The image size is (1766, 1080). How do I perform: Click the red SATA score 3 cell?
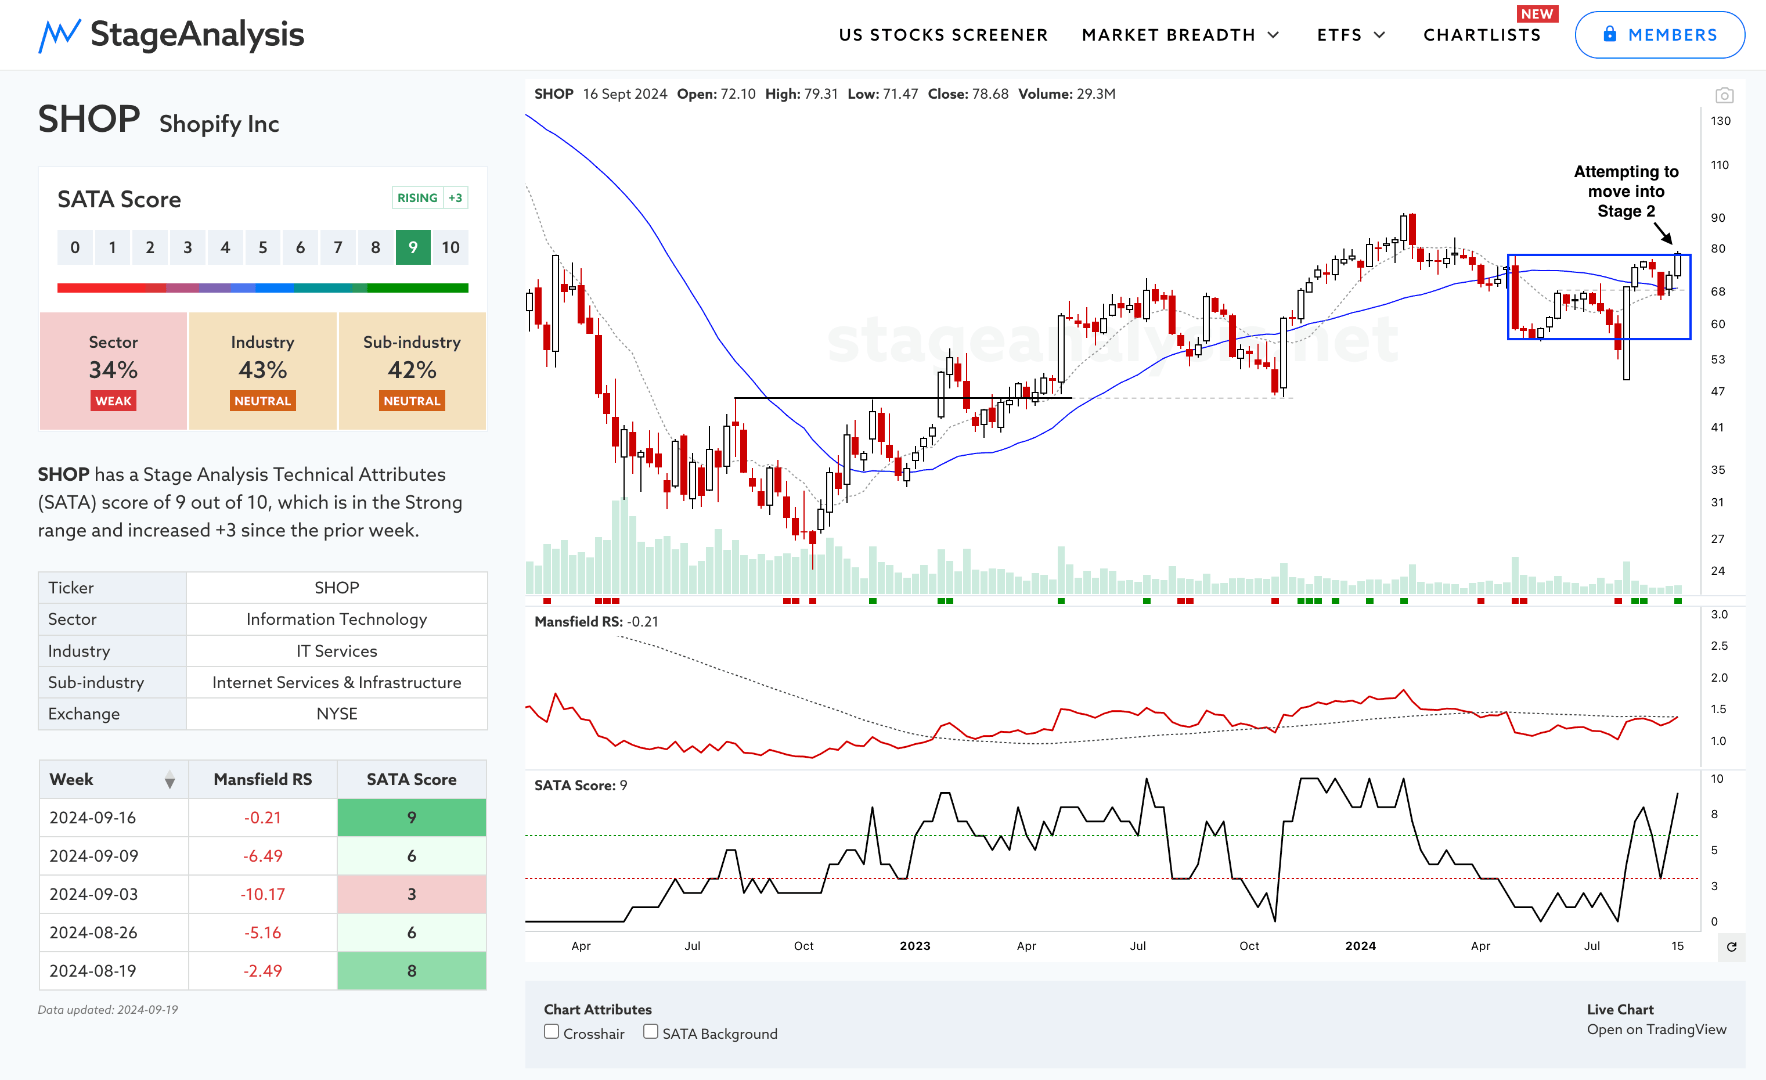tap(412, 894)
